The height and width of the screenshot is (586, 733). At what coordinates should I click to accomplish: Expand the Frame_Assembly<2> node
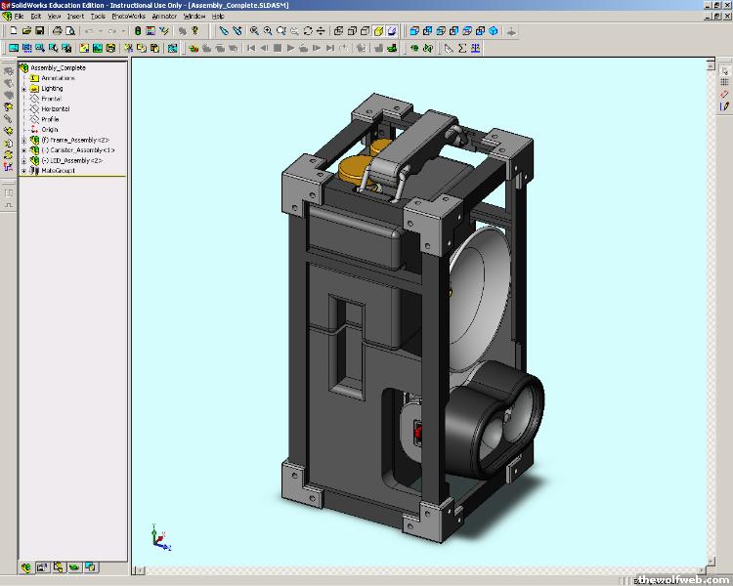[x=23, y=140]
